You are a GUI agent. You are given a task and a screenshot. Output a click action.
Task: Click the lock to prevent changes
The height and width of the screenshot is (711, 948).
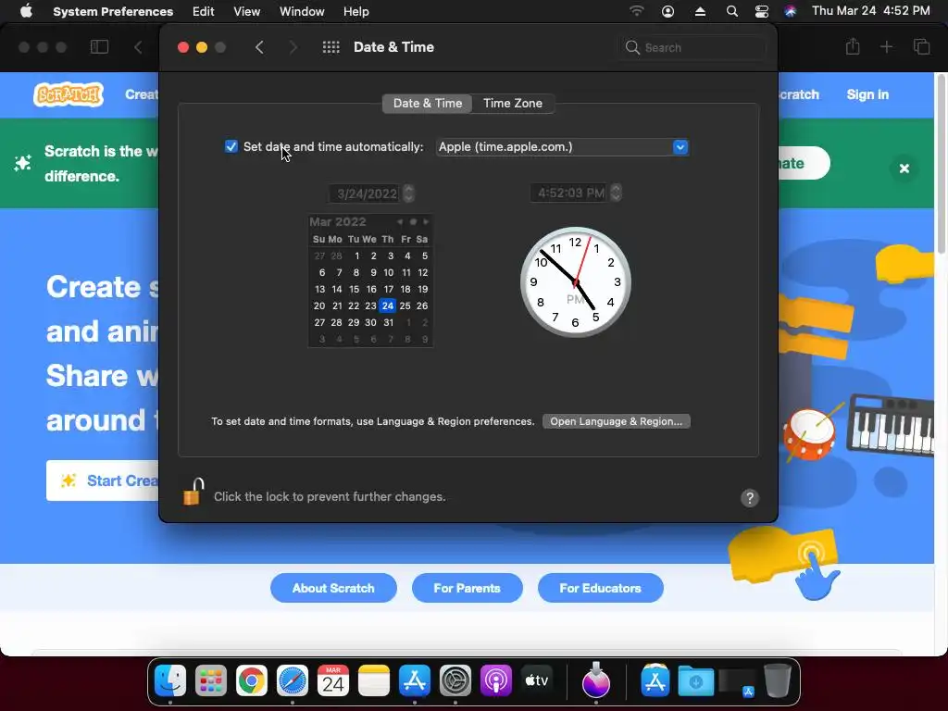193,493
